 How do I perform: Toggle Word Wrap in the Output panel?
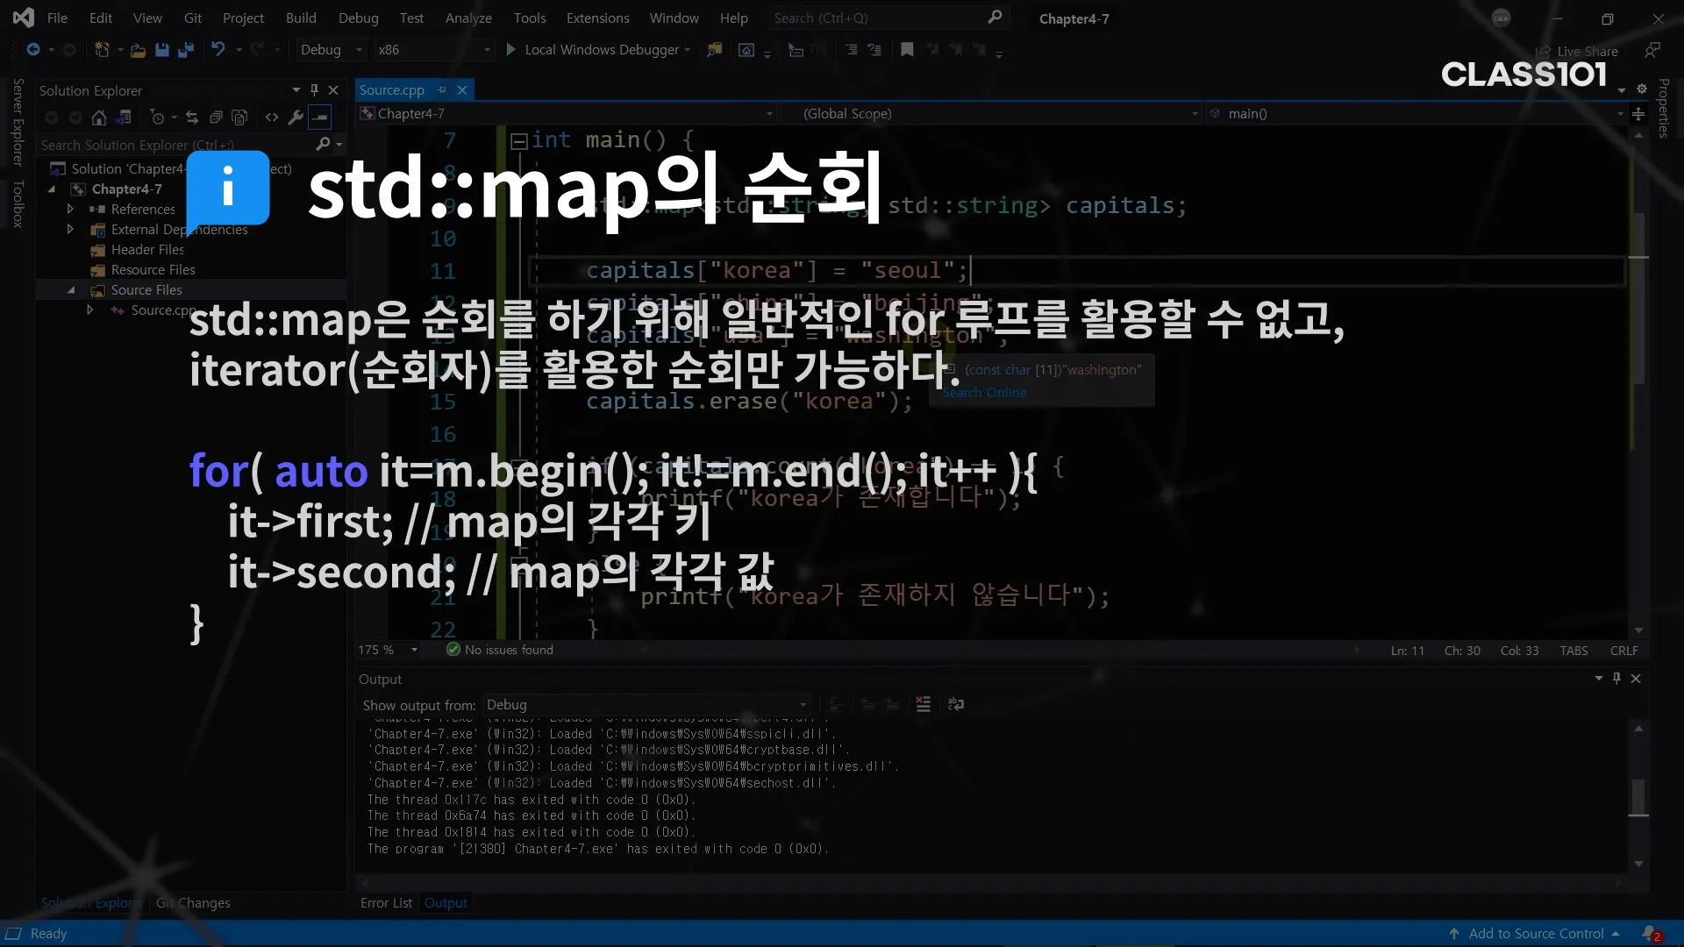pyautogui.click(x=956, y=704)
